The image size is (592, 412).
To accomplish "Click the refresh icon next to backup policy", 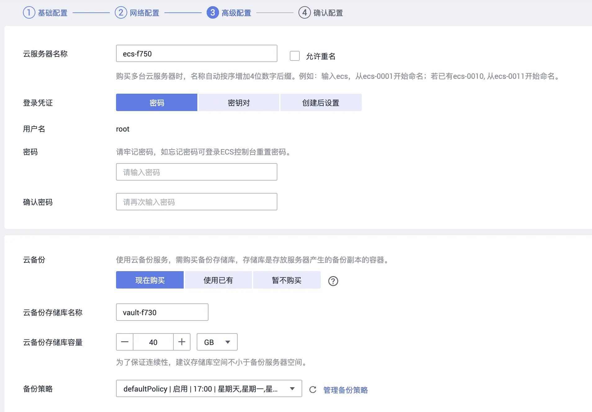I will coord(312,390).
